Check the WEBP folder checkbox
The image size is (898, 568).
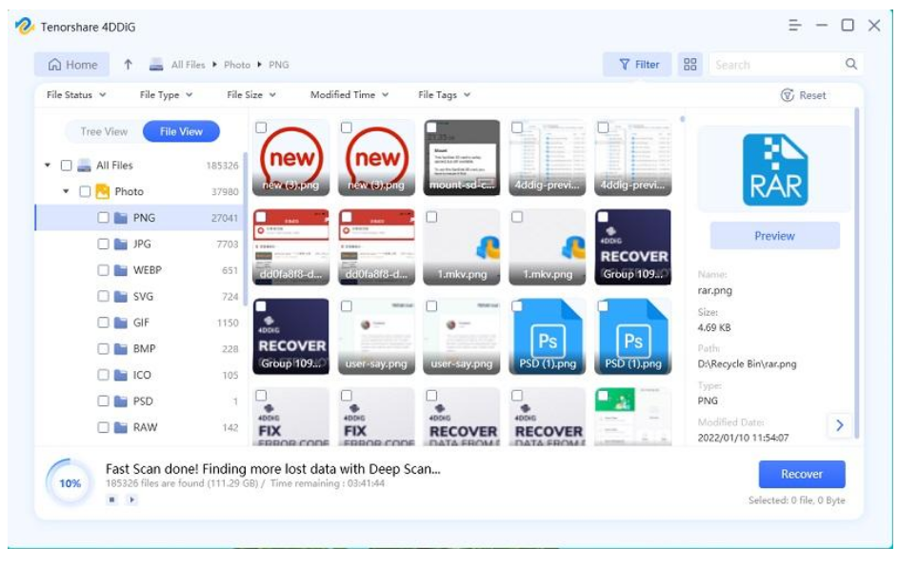pyautogui.click(x=103, y=270)
